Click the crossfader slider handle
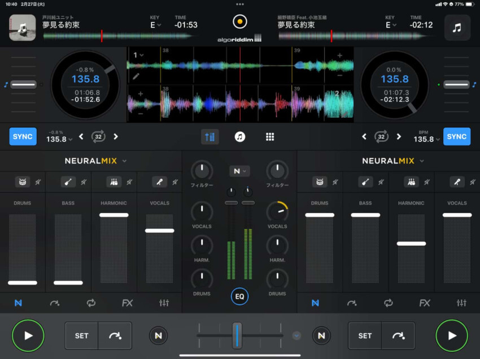 [237, 335]
